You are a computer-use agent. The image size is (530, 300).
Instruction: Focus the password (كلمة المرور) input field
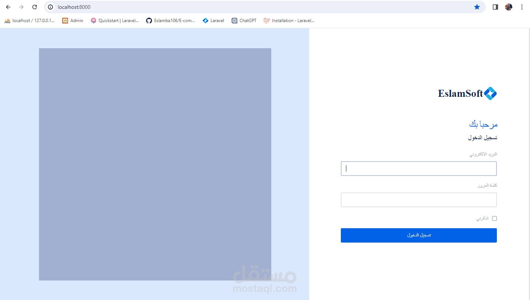click(x=419, y=200)
